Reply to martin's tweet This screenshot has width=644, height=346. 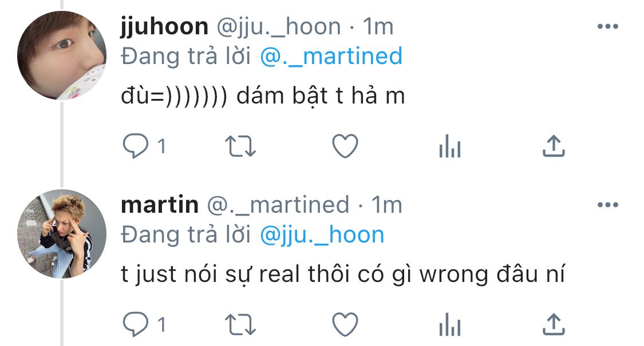136,325
